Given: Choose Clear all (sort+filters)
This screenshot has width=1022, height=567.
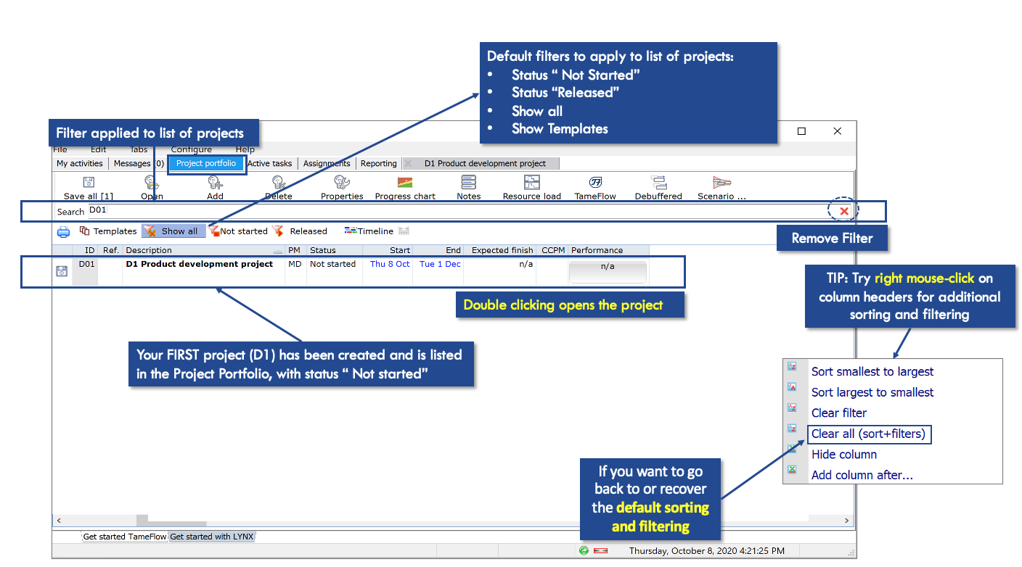Looking at the screenshot, I should pos(869,434).
